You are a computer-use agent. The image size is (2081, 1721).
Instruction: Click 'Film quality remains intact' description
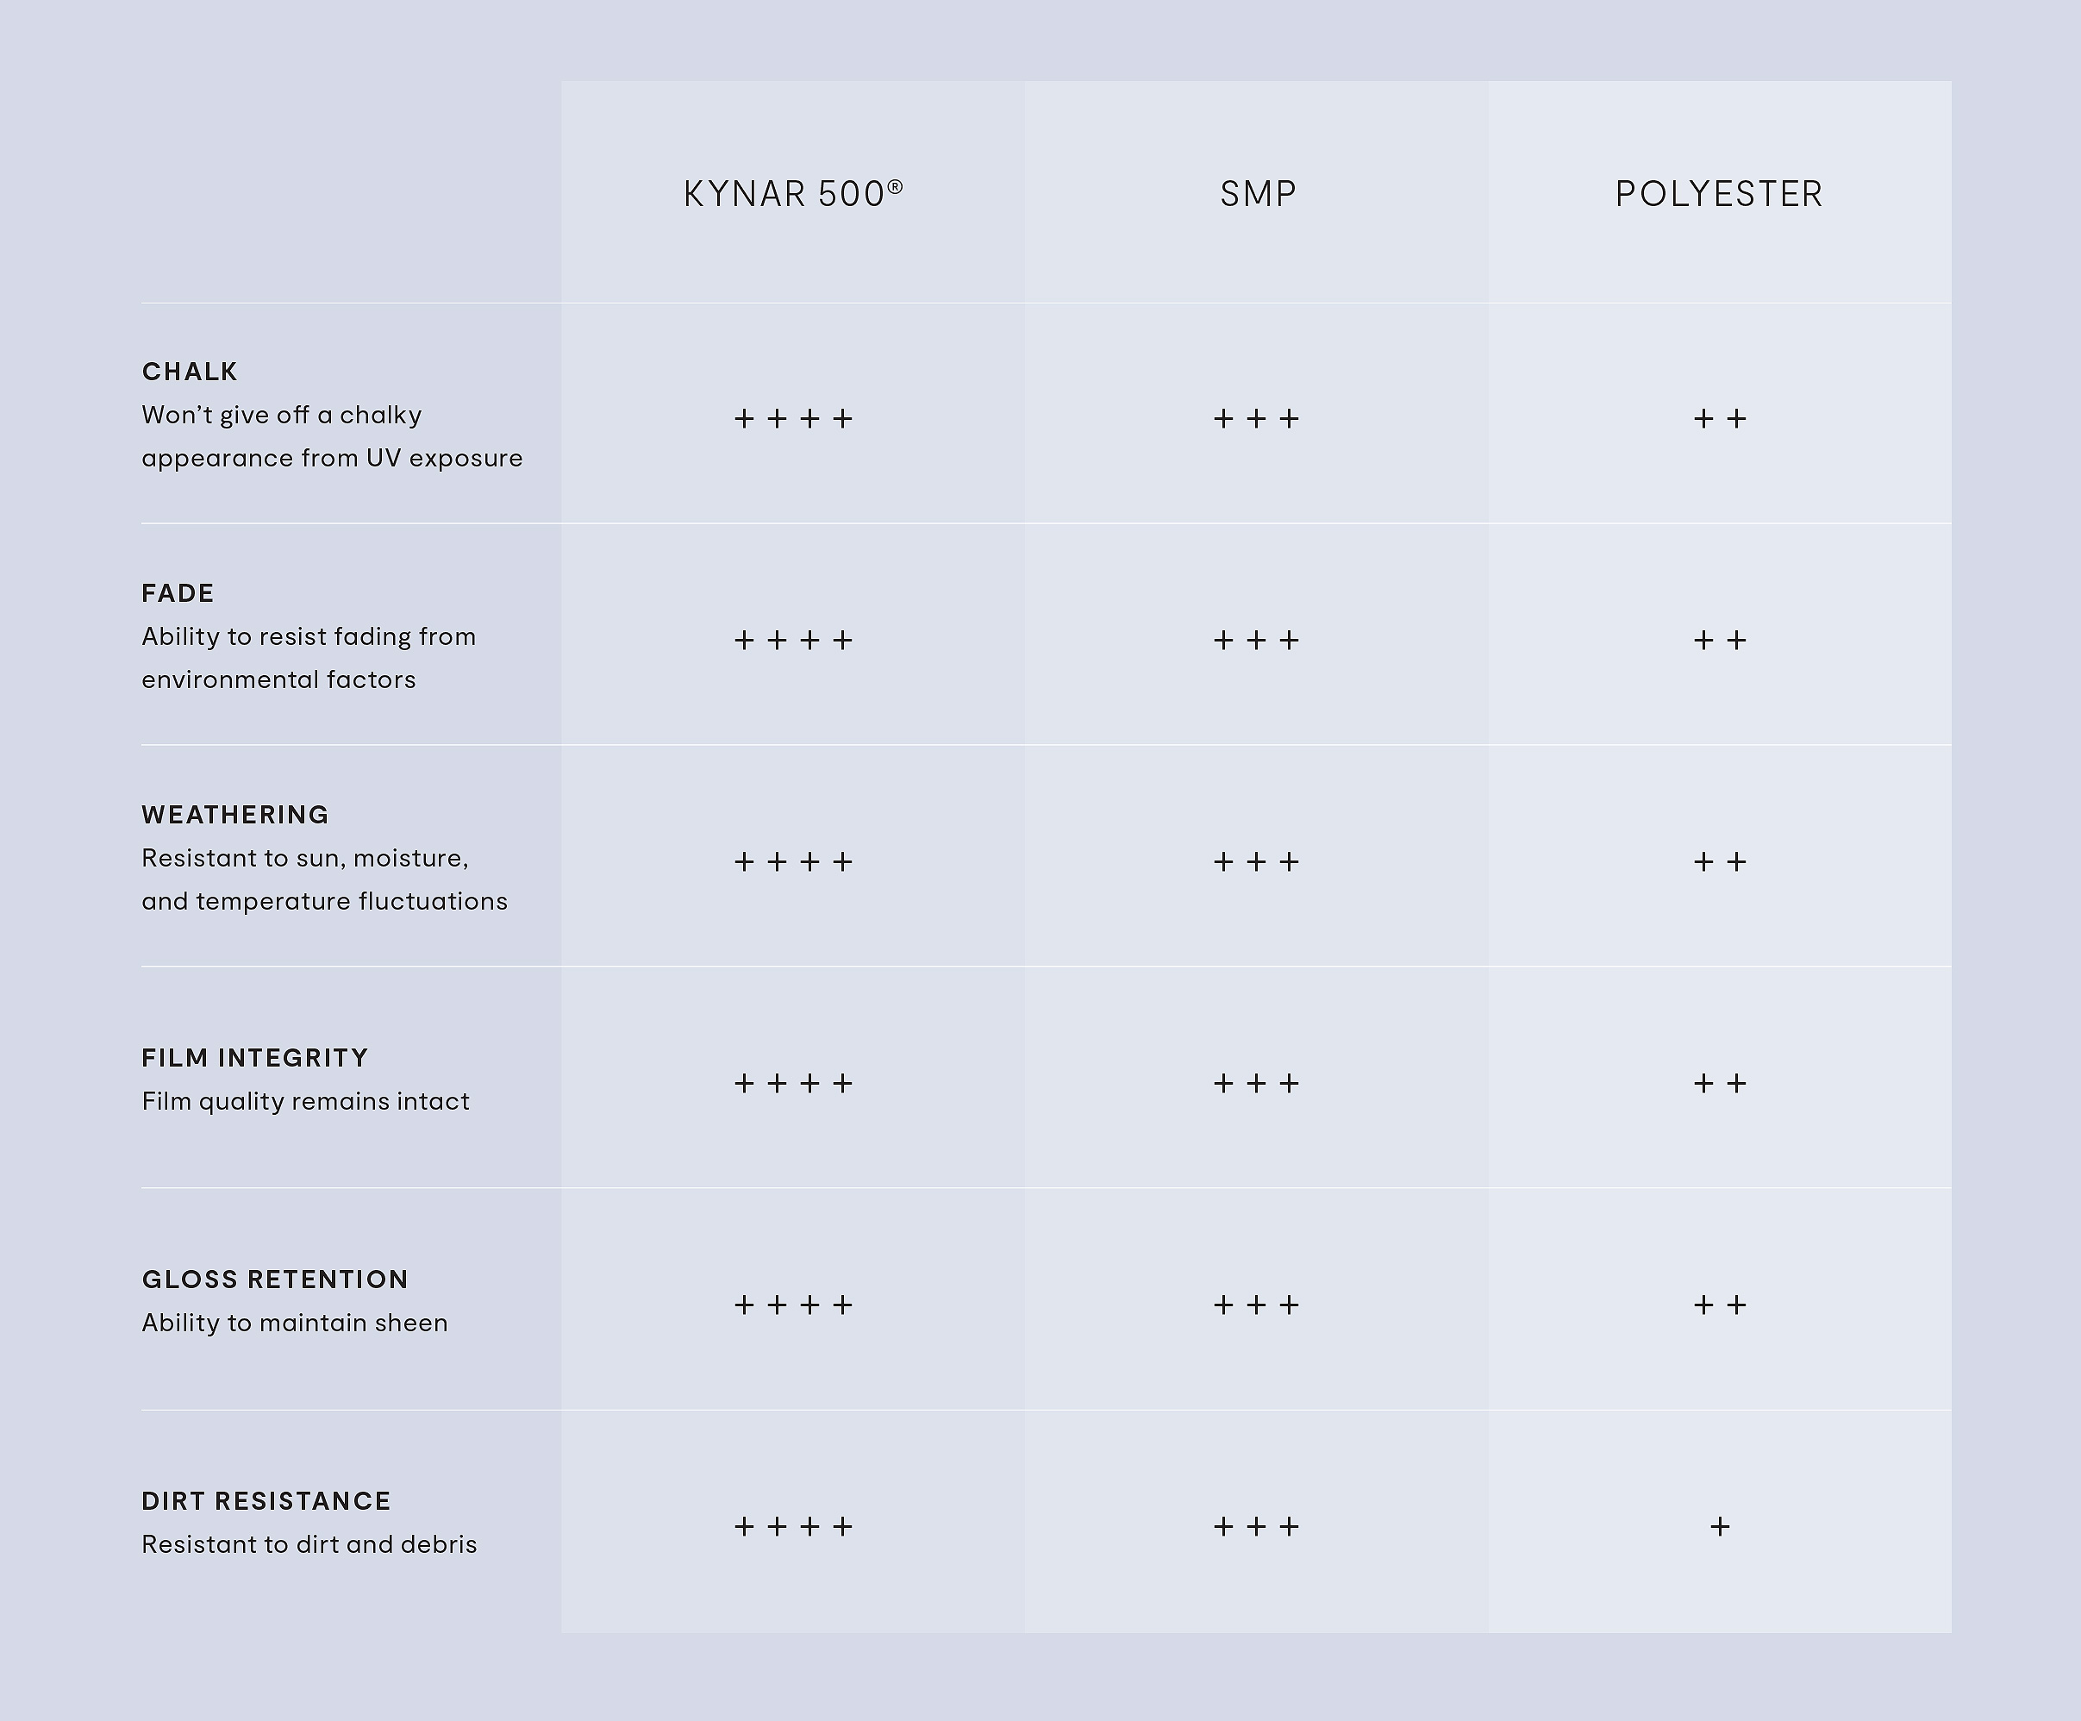coord(305,1101)
